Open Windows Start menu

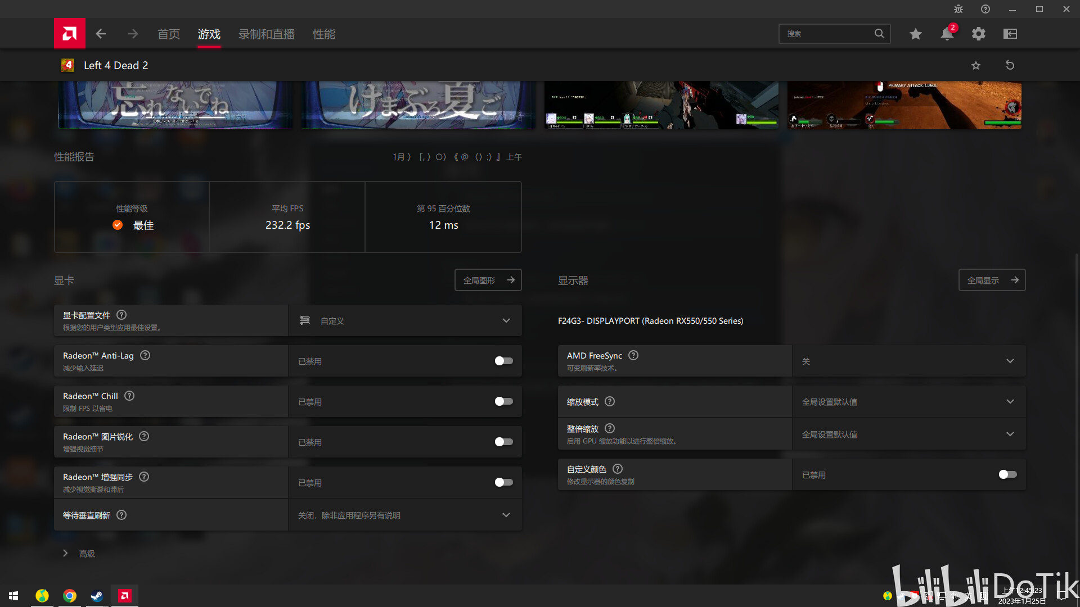pyautogui.click(x=13, y=596)
